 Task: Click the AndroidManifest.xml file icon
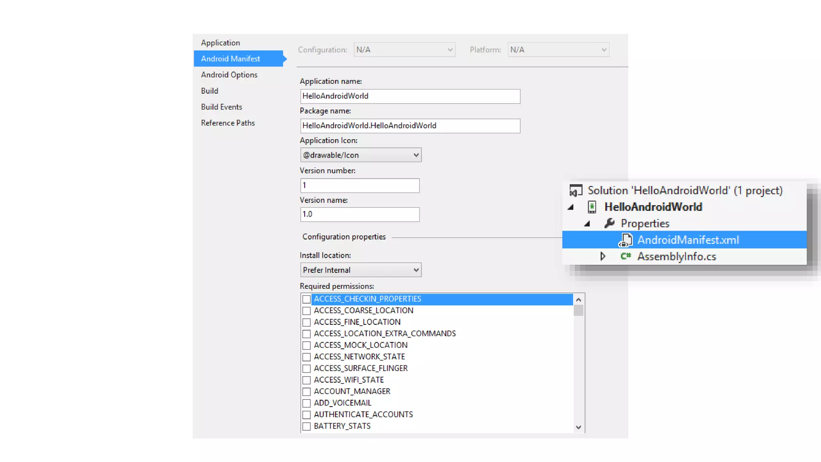(625, 240)
